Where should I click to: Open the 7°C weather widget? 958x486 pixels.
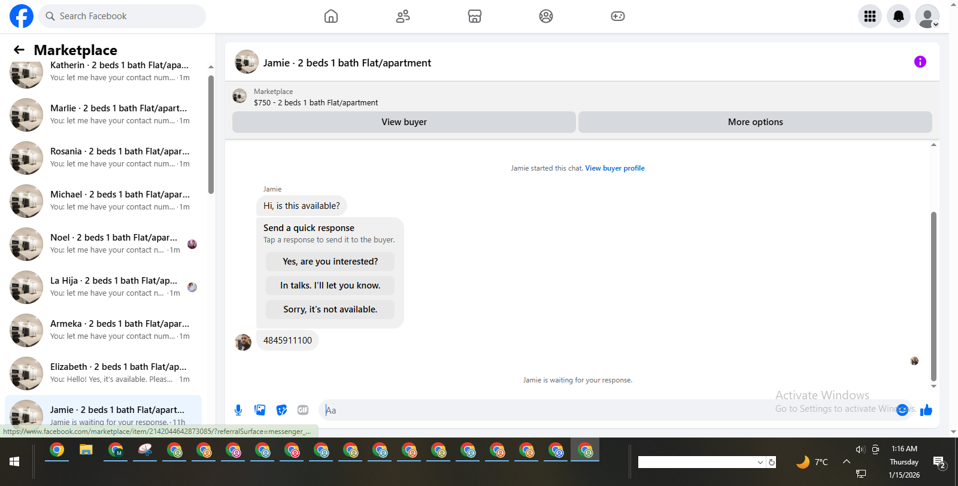pyautogui.click(x=812, y=462)
